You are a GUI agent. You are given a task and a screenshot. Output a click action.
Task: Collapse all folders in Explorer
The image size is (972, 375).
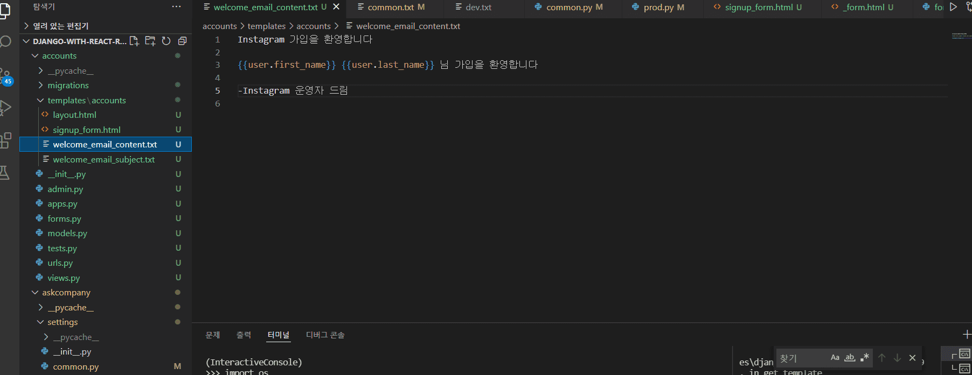coord(182,41)
